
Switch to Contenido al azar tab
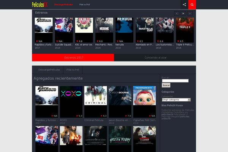155,57
